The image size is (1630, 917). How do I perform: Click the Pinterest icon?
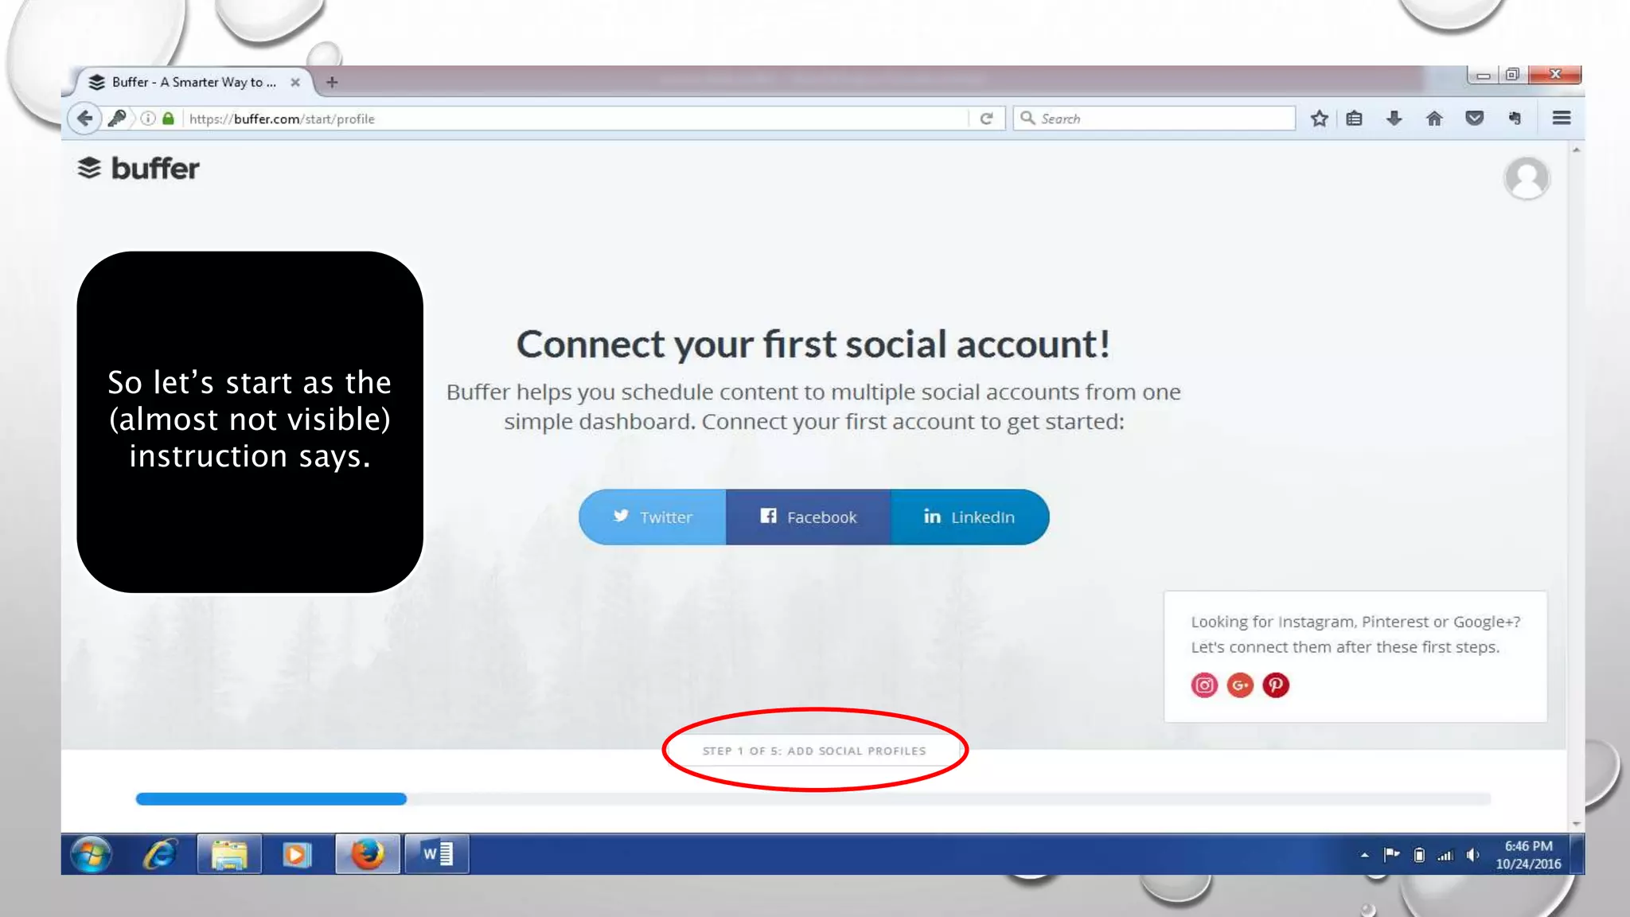pyautogui.click(x=1276, y=685)
